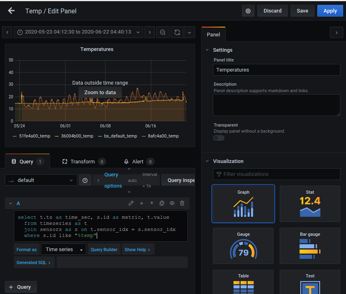Switch to the Transform tab
The image size is (346, 294).
pos(84,161)
